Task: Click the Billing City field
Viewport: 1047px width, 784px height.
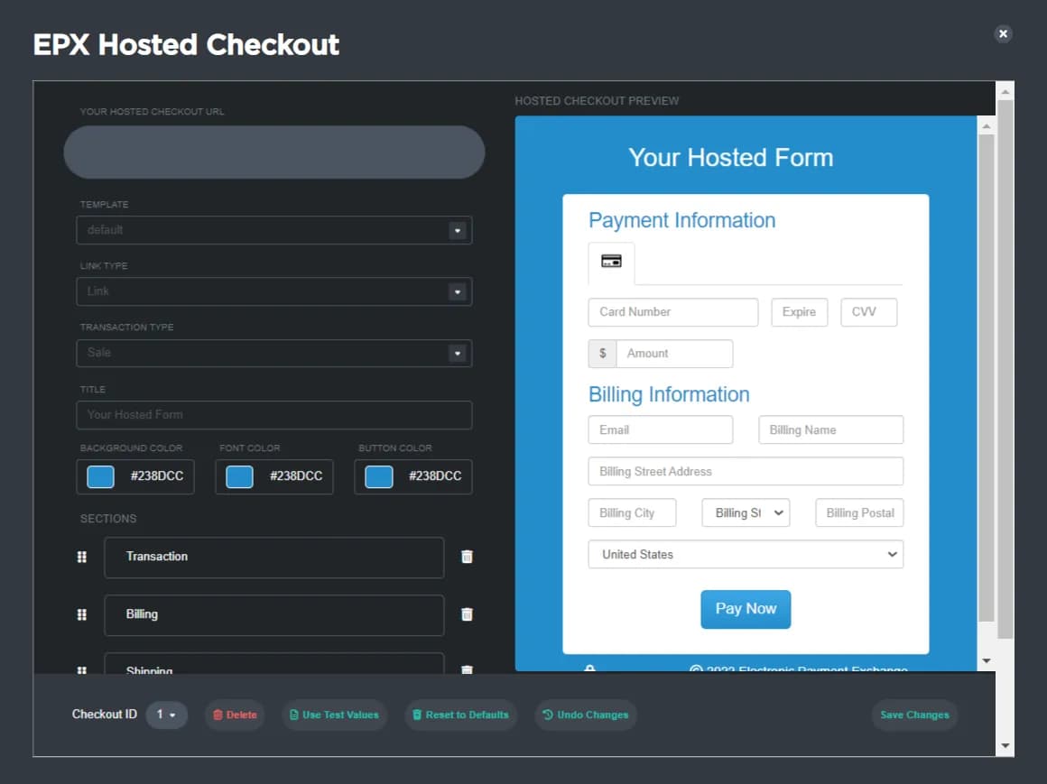Action: pyautogui.click(x=632, y=513)
